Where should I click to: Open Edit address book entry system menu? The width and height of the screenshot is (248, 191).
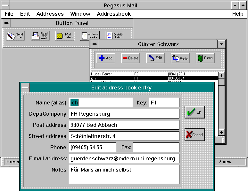25,88
